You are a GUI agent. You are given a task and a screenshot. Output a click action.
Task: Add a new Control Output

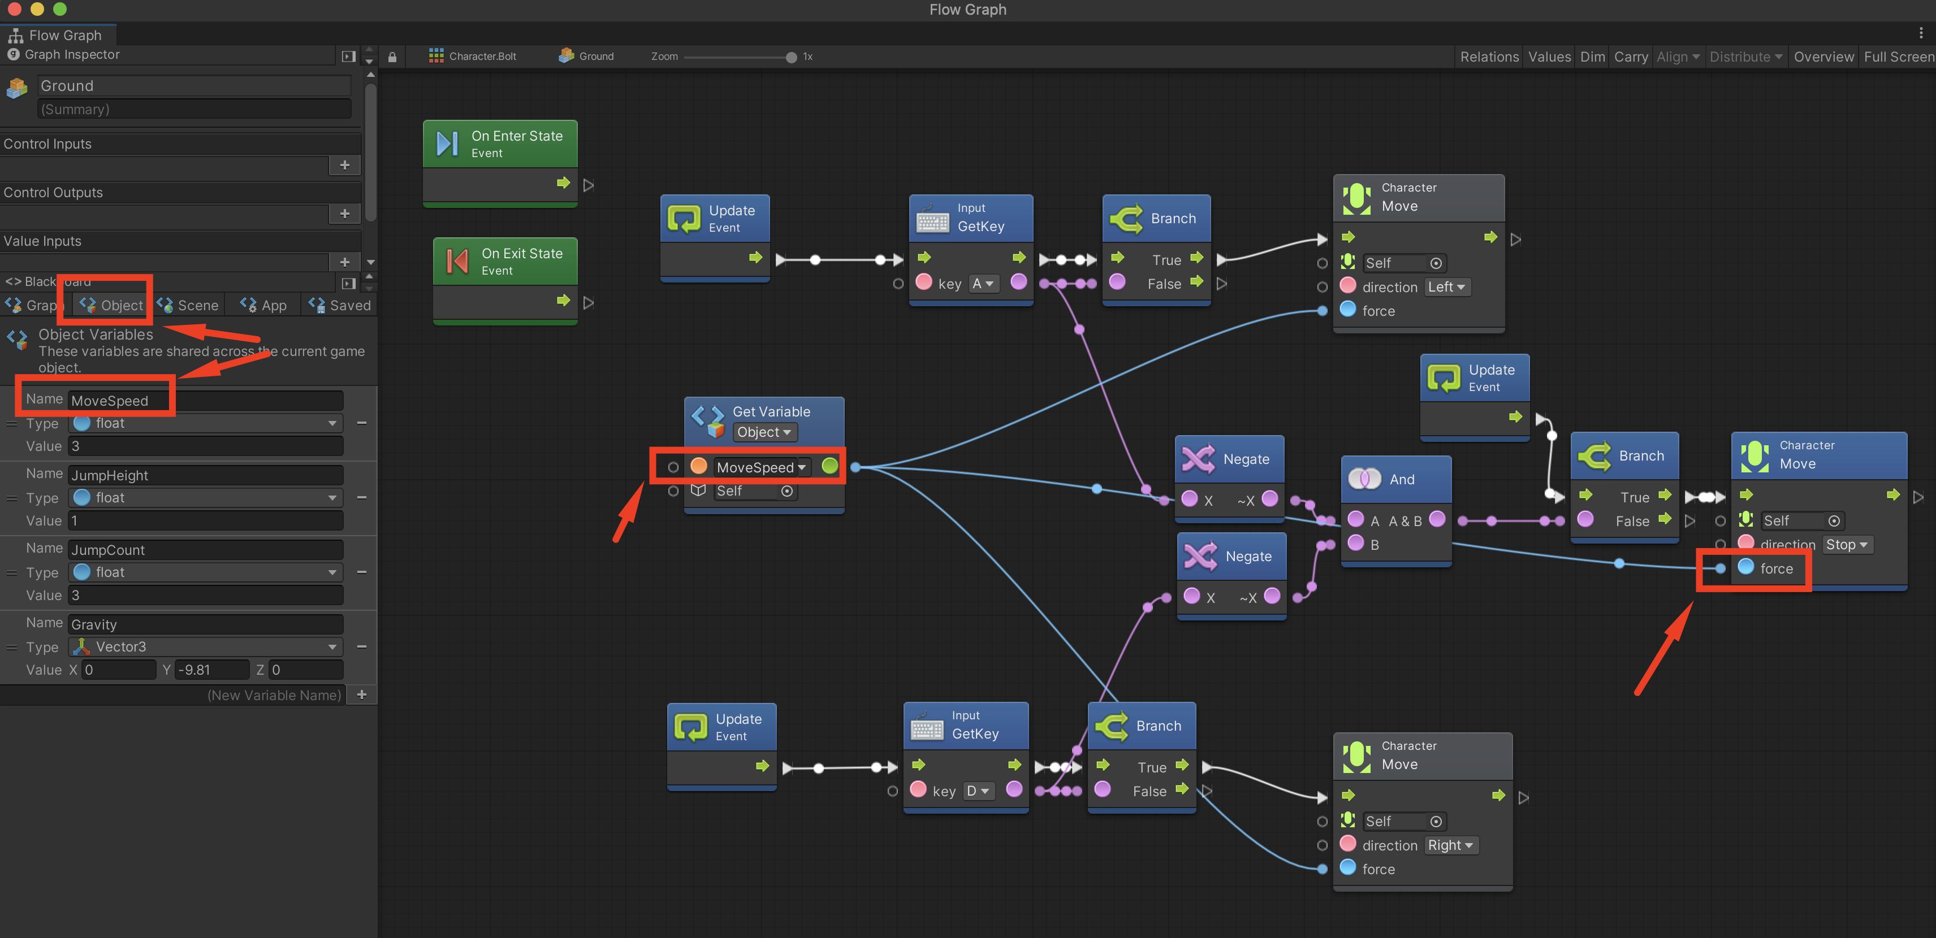coord(344,213)
